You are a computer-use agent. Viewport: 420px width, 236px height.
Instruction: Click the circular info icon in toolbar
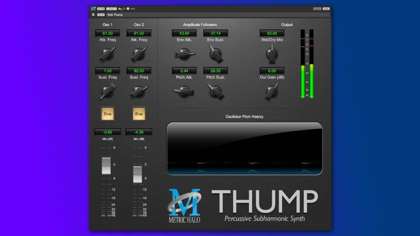(x=128, y=9)
